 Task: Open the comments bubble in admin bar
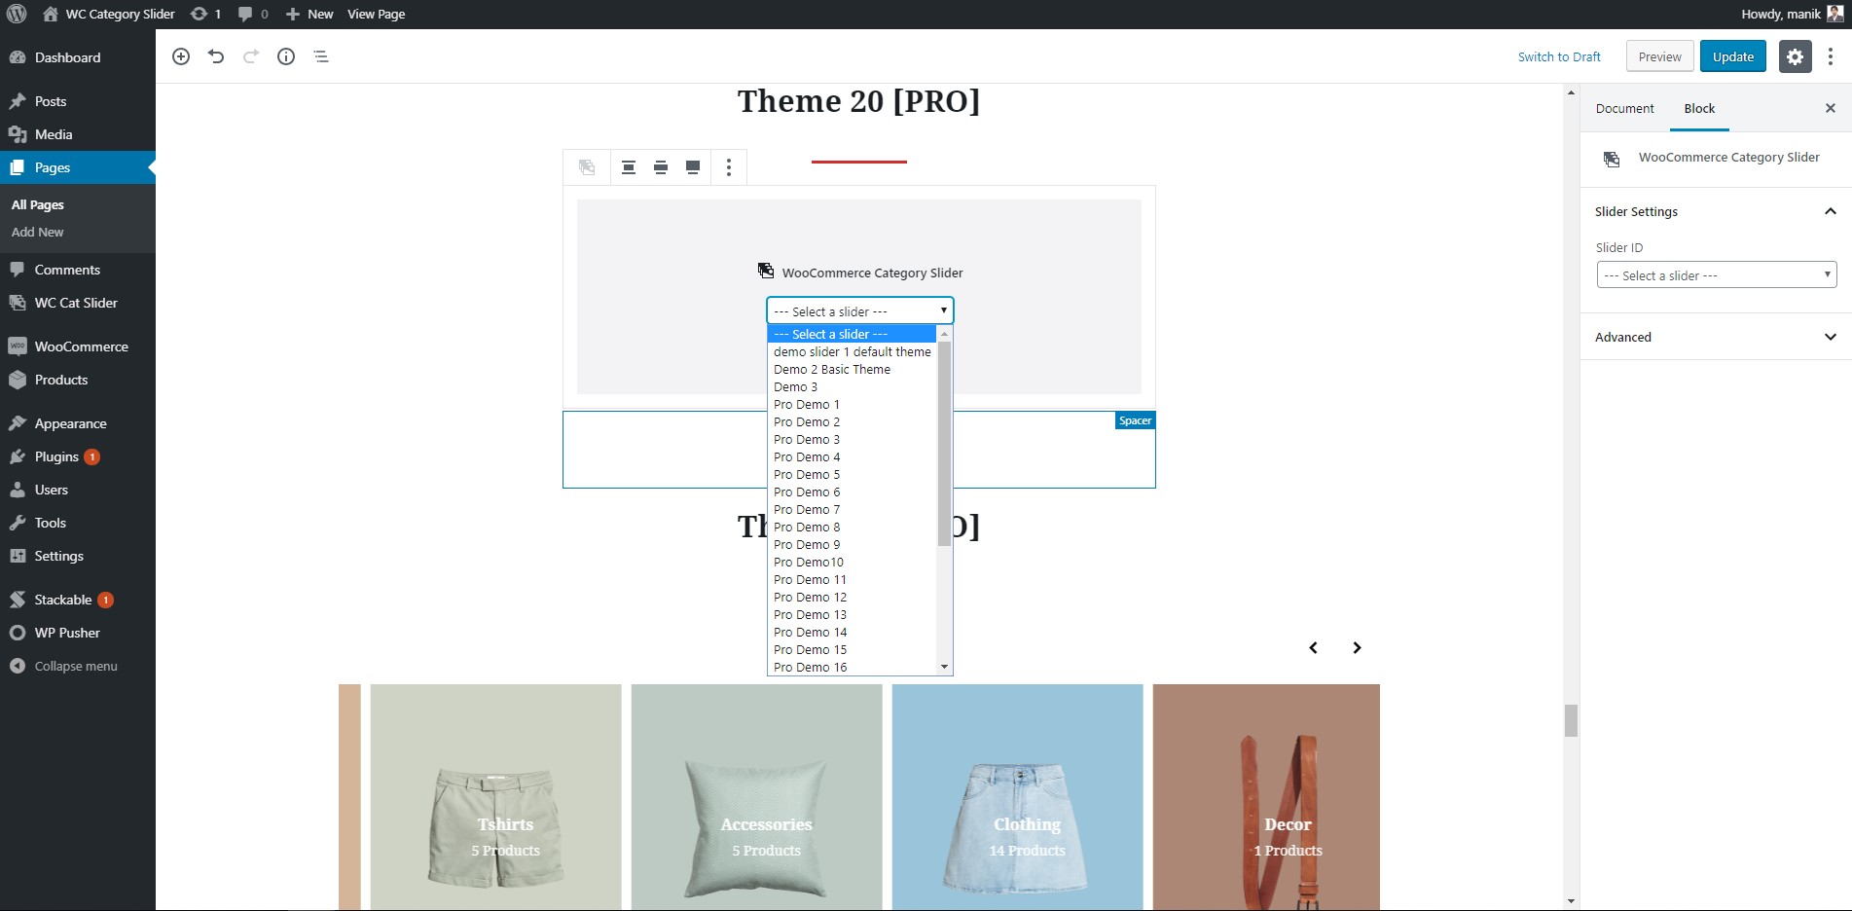[253, 14]
